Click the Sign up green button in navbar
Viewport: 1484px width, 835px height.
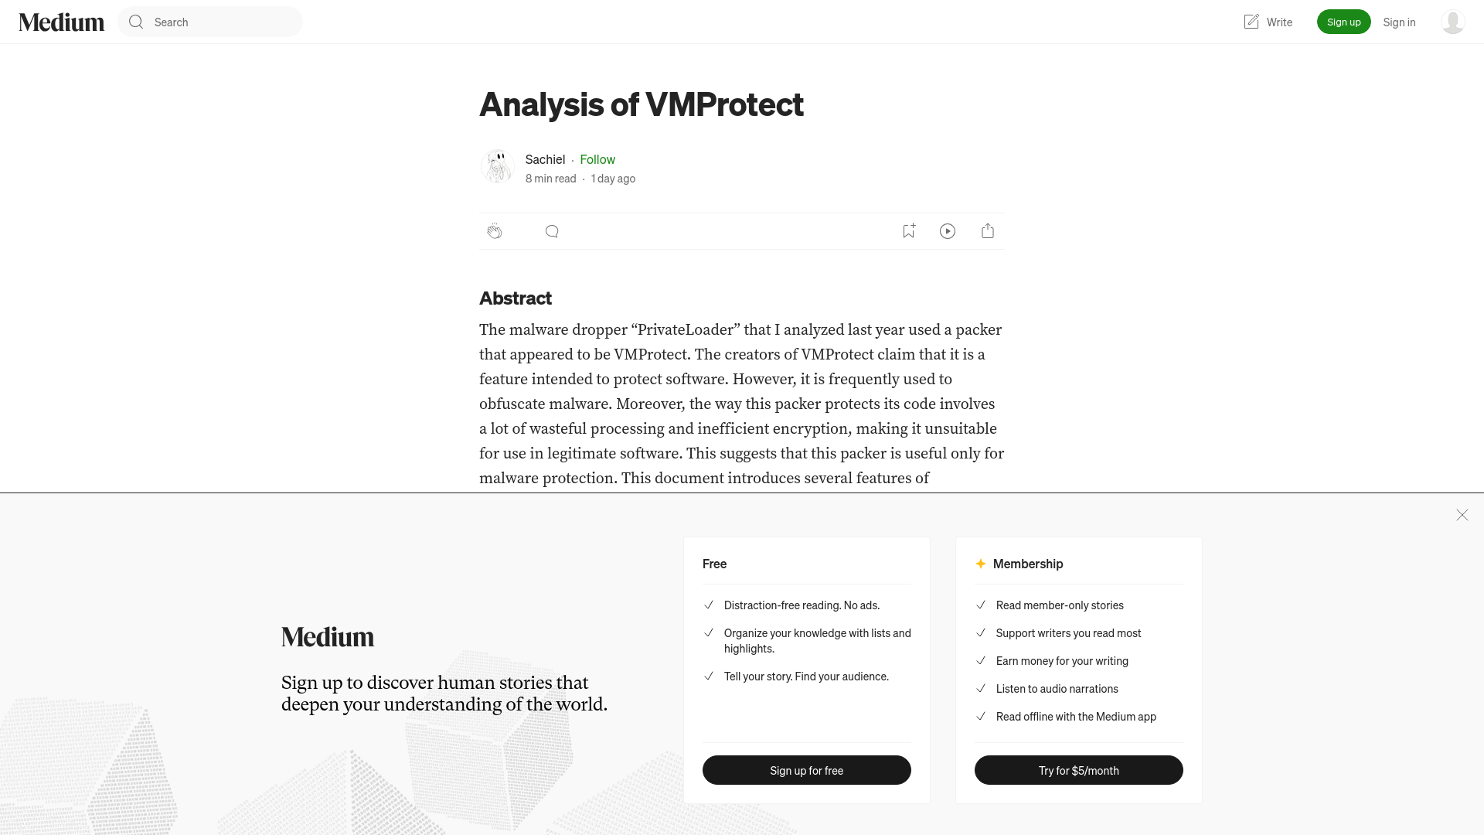pyautogui.click(x=1343, y=22)
